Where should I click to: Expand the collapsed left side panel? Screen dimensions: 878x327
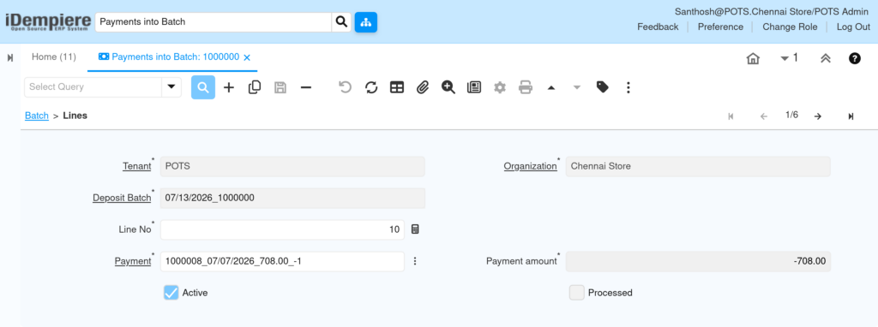10,58
